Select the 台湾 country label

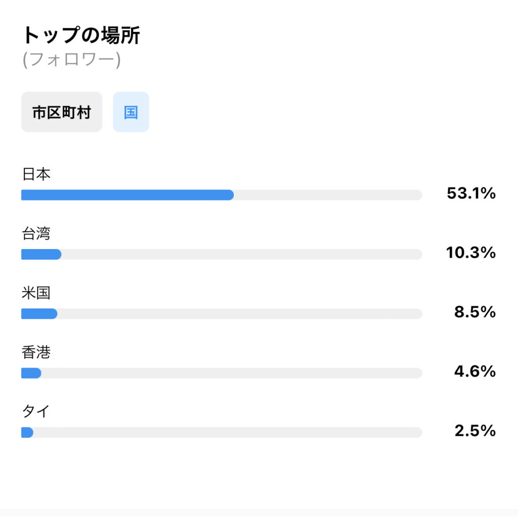[36, 233]
